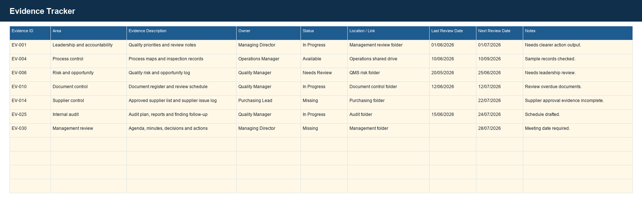The image size is (642, 207).
Task: Select the Owner column header
Action: (268, 33)
